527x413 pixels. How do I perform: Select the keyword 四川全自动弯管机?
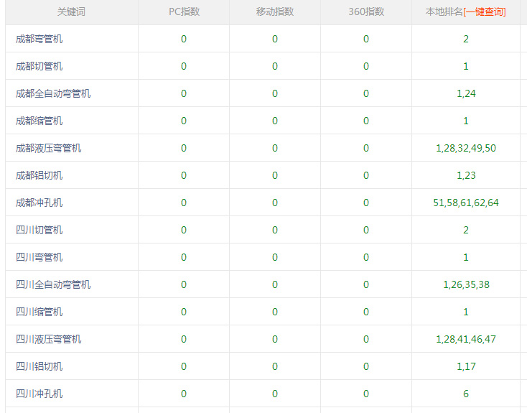53,284
